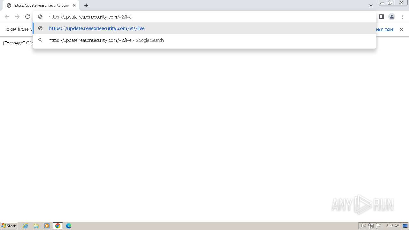Select the update.reasonsecurity.com browser tab
Screen dimensions: 409x230
pos(41,5)
